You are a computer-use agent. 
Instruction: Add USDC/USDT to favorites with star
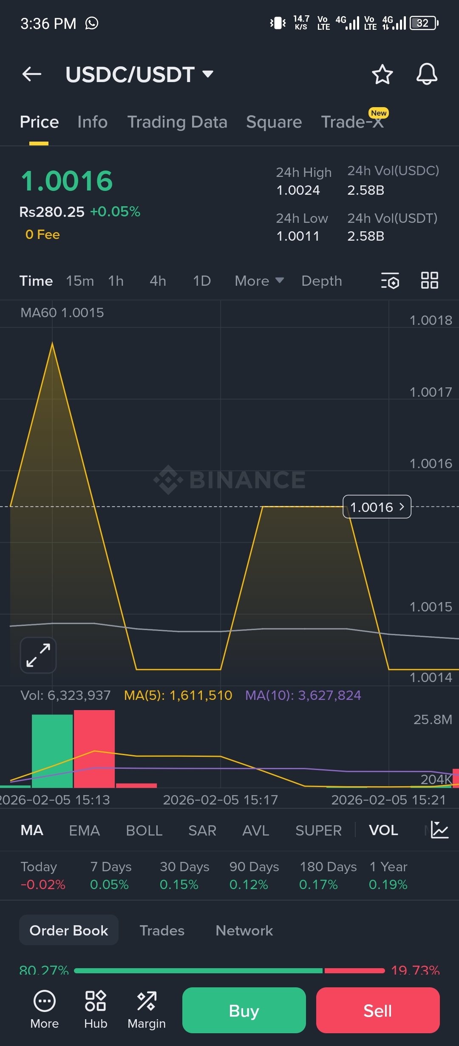382,74
